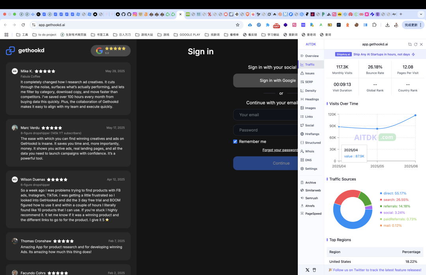The image size is (426, 275).
Task: Click Forgot your password link
Action: tap(280, 150)
